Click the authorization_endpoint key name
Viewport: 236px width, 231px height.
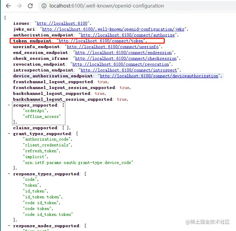point(43,35)
